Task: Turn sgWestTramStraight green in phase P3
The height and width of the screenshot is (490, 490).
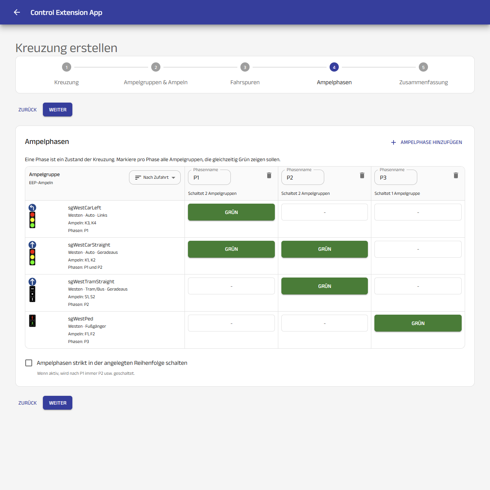Action: click(x=418, y=286)
